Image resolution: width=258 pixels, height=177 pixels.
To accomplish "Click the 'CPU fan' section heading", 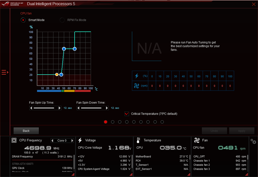I will [x=26, y=13].
